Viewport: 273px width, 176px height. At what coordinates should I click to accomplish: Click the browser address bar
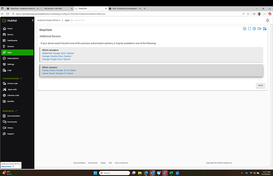point(127,14)
